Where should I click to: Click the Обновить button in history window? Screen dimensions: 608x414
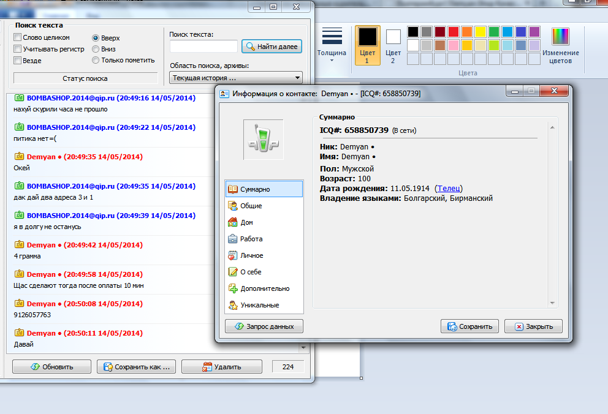click(51, 367)
